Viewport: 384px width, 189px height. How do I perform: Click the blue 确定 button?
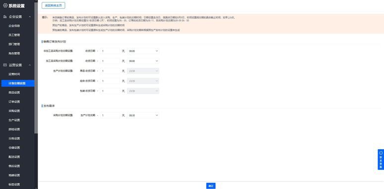[x=211, y=186]
